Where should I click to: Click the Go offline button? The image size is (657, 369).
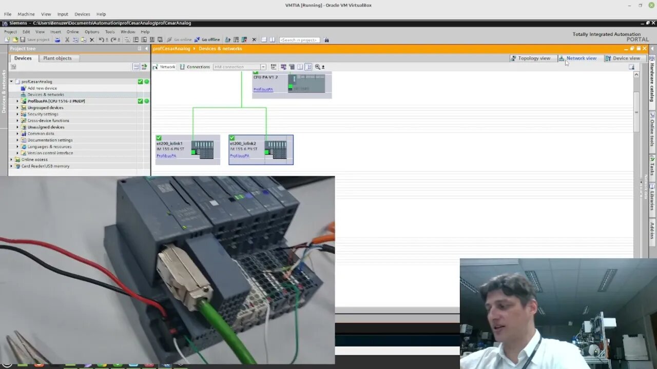pyautogui.click(x=207, y=39)
